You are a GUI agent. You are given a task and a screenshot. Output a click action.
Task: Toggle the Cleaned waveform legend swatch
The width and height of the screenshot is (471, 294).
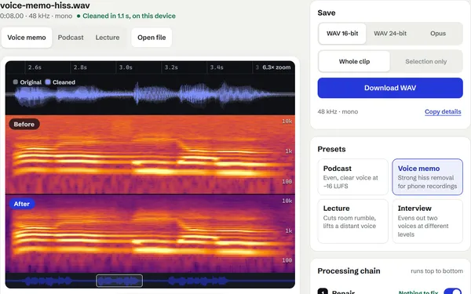tap(48, 82)
